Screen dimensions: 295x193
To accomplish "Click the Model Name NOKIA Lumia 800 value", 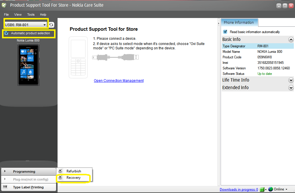I will click(270, 51).
